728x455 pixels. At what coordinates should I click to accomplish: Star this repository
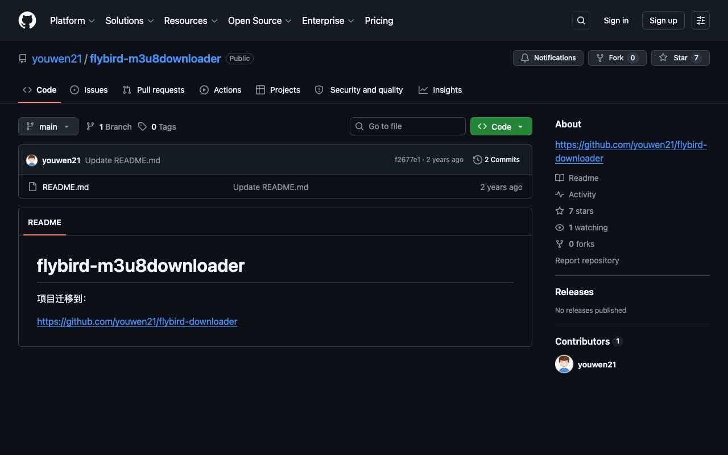coord(680,58)
